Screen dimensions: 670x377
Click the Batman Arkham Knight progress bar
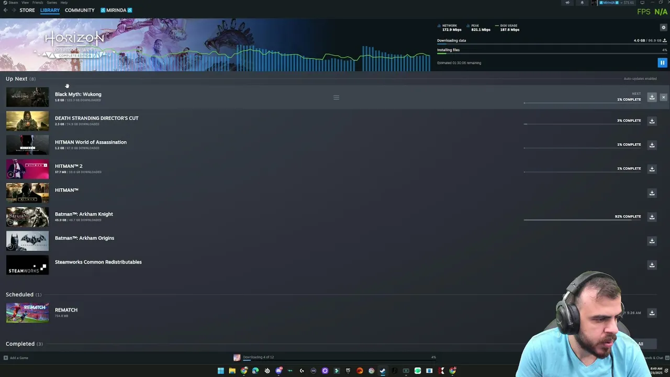pyautogui.click(x=582, y=220)
